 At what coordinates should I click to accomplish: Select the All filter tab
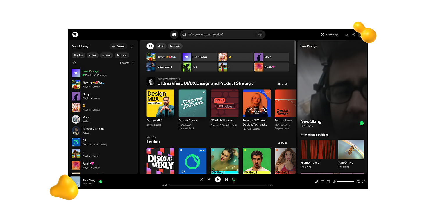point(150,46)
